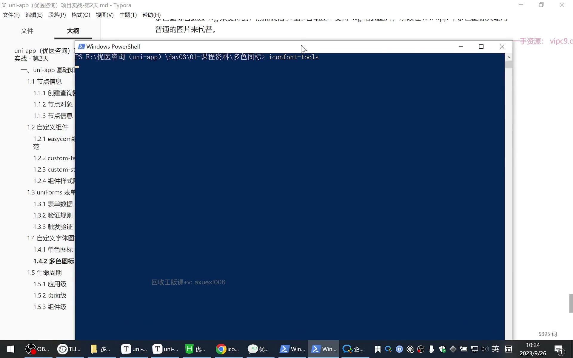
Task: Open the Chrome iconfont window in taskbar
Action: point(227,349)
